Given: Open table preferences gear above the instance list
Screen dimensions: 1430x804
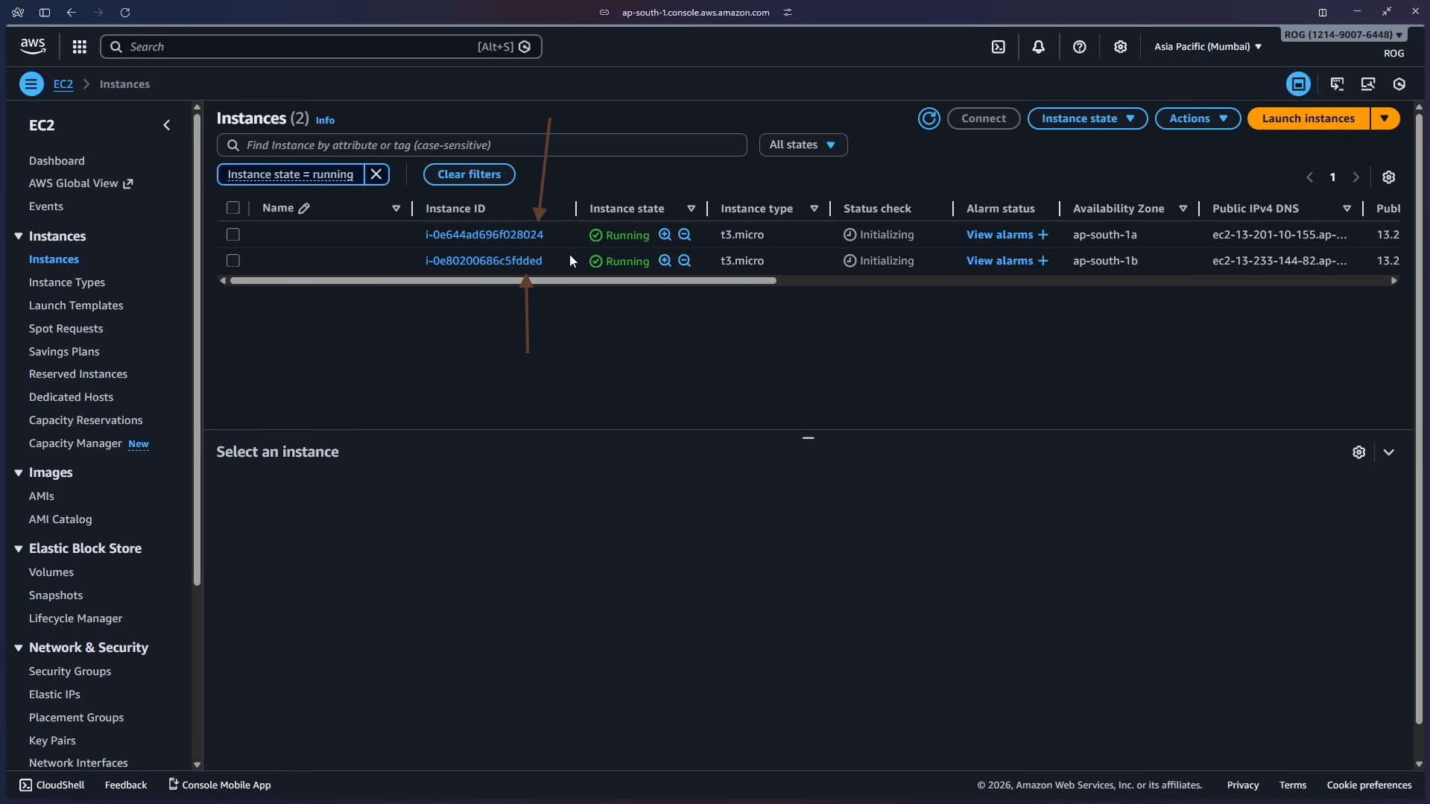Looking at the screenshot, I should click(1388, 177).
